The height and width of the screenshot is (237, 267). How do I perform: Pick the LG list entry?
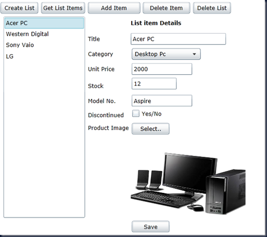tap(44, 56)
